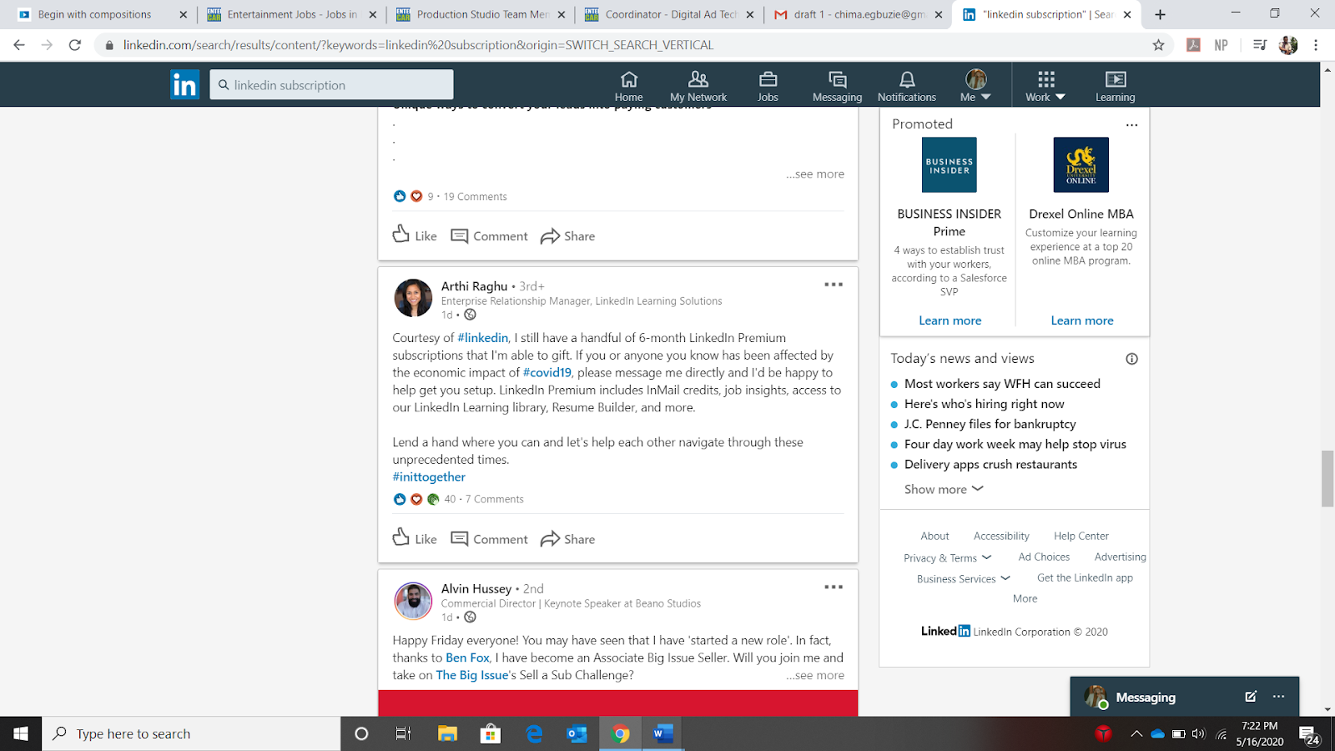Open a new Chrome tab
1335x751 pixels.
[x=1160, y=14]
